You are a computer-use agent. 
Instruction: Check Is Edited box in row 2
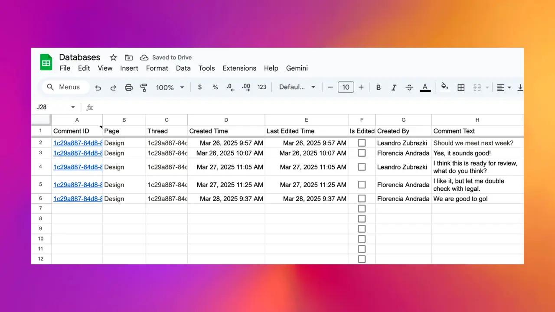point(362,143)
